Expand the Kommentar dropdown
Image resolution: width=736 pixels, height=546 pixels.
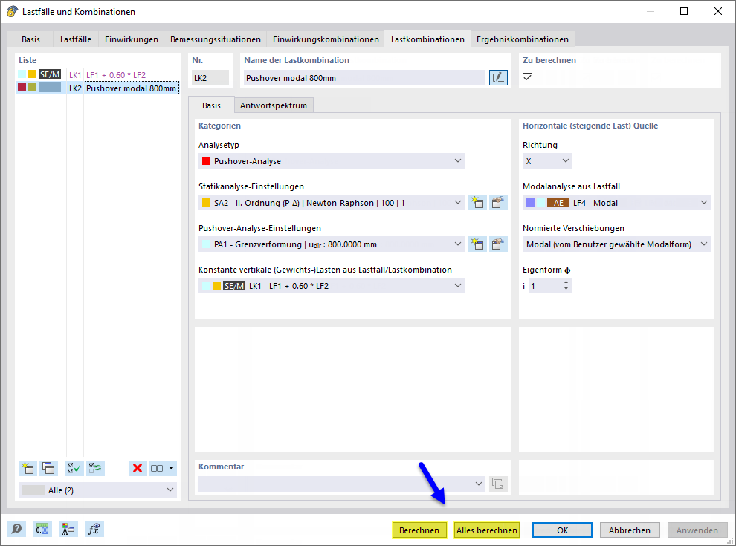tap(342, 484)
